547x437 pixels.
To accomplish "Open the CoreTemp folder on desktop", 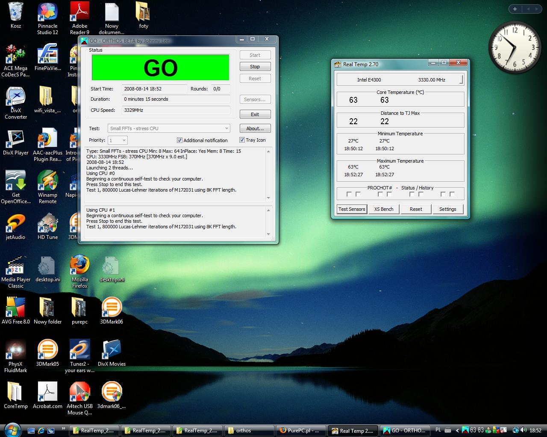I will point(16,395).
